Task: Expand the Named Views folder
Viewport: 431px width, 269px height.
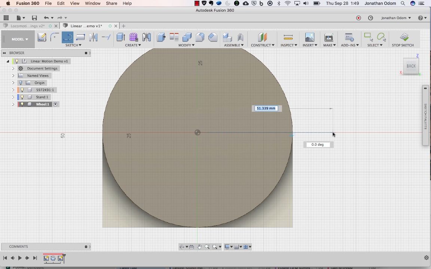Action: (13, 76)
